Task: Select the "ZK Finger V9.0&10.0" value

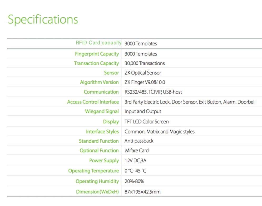Action: point(145,82)
